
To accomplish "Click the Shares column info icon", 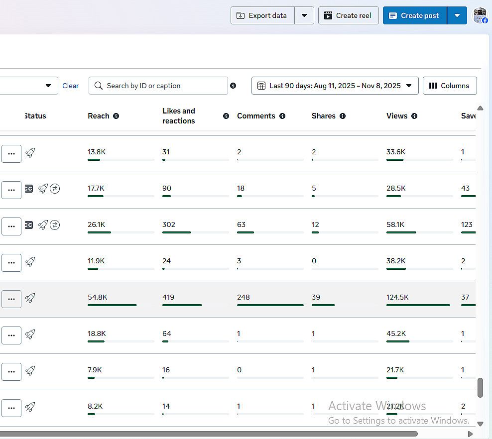I will [343, 116].
